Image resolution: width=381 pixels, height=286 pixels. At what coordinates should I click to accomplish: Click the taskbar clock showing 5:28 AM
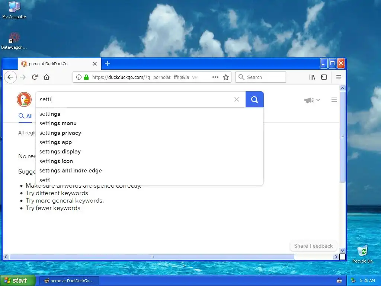367,281
